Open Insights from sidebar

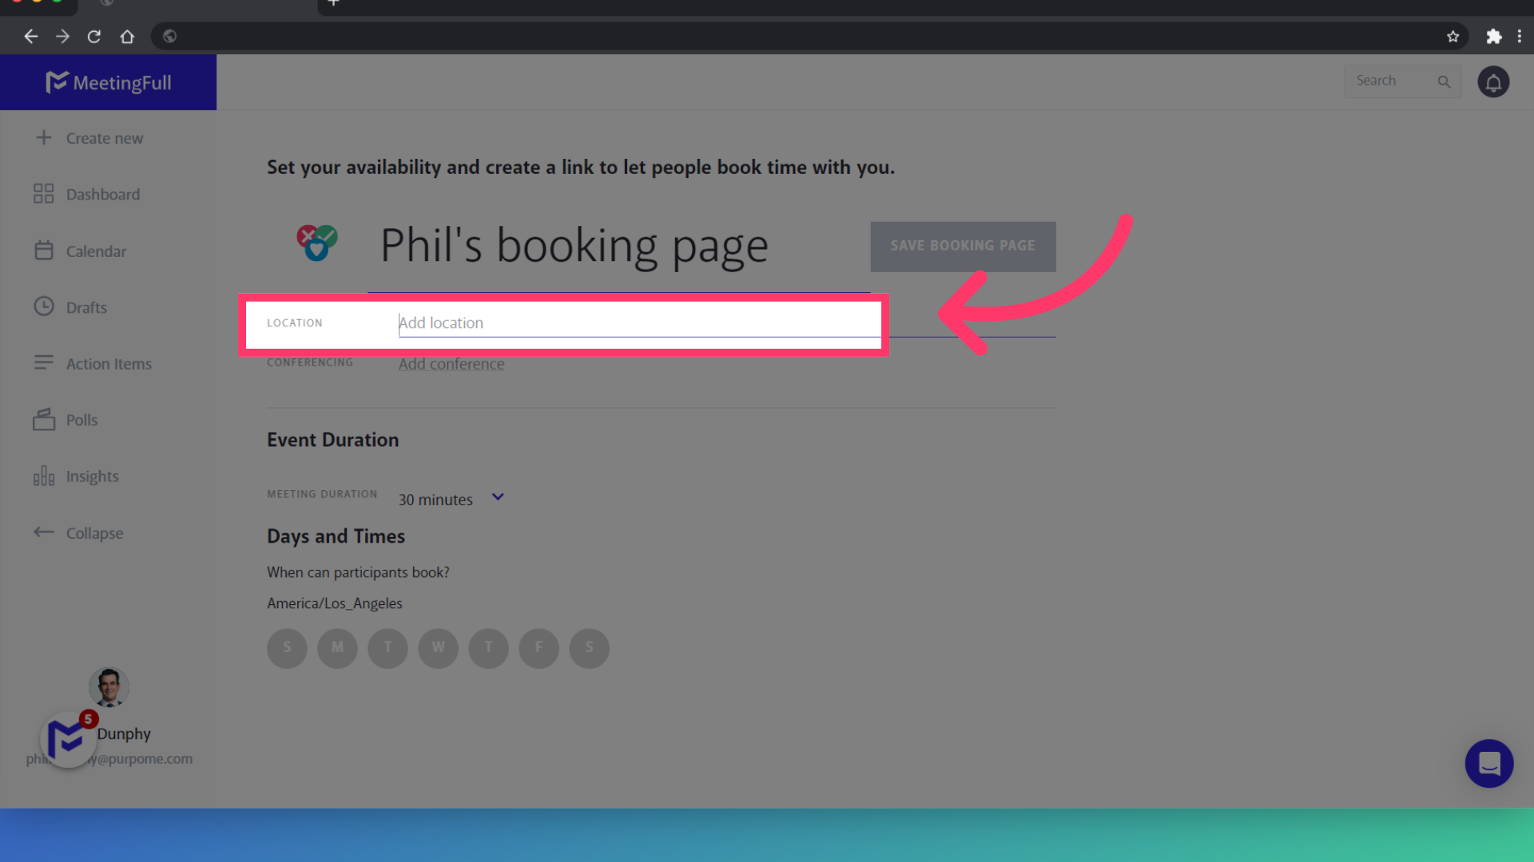click(92, 476)
